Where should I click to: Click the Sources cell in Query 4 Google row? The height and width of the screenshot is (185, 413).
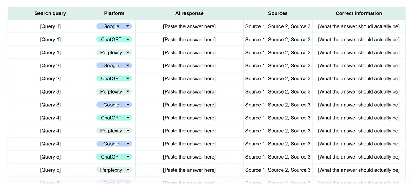coord(278,144)
